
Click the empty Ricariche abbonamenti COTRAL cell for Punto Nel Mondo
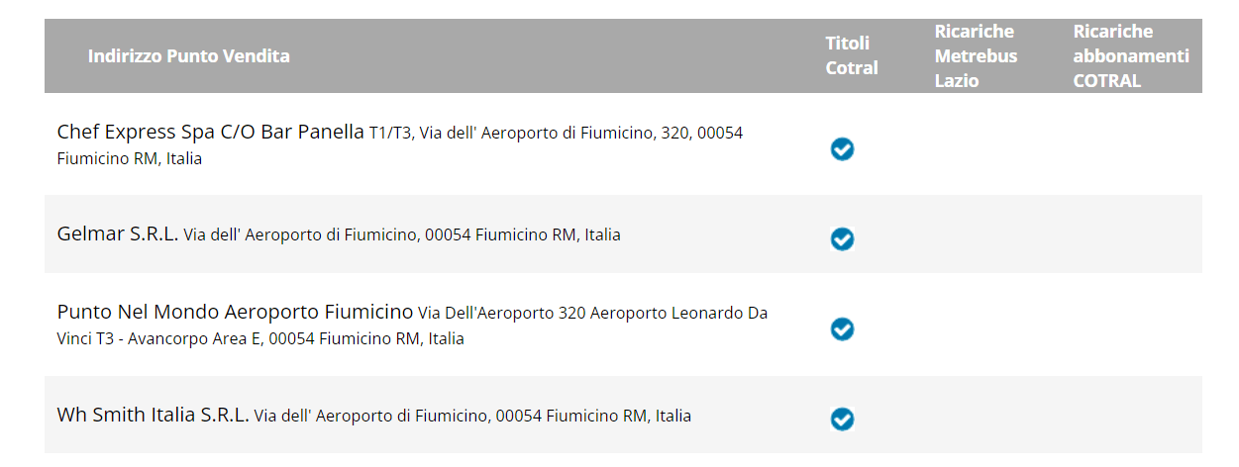click(1130, 325)
